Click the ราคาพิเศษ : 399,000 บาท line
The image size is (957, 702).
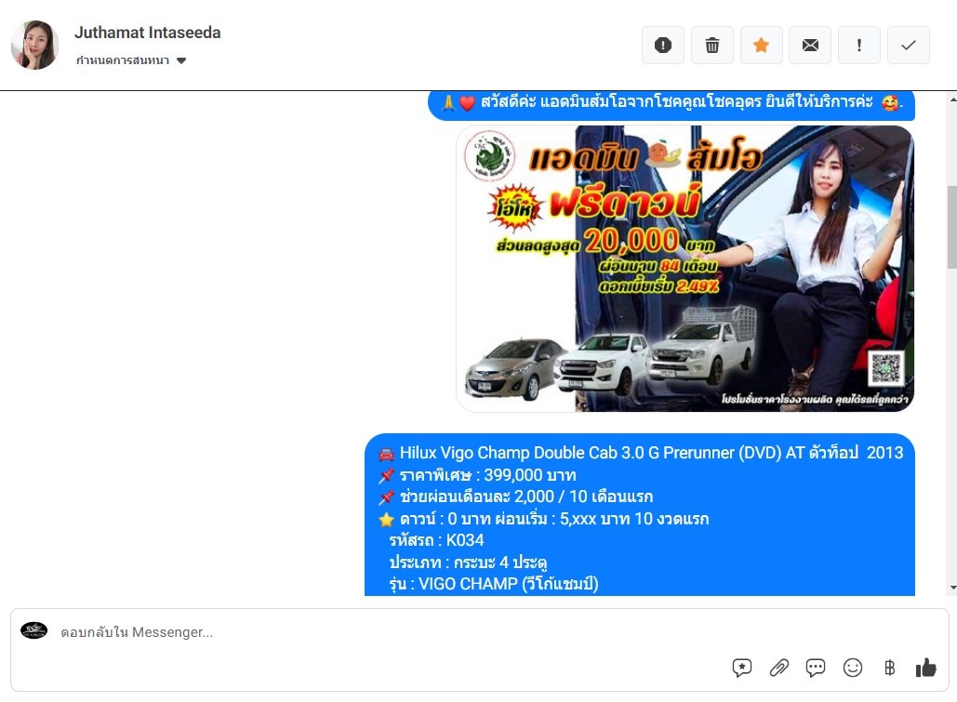(x=487, y=475)
